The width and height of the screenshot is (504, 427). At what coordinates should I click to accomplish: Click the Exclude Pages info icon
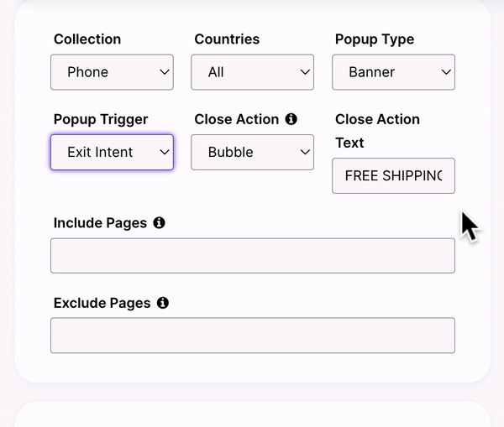163,303
